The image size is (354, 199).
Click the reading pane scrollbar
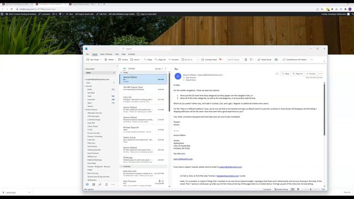(325, 109)
